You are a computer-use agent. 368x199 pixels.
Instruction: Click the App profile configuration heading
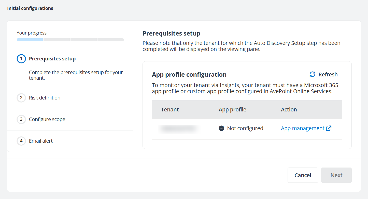click(189, 74)
